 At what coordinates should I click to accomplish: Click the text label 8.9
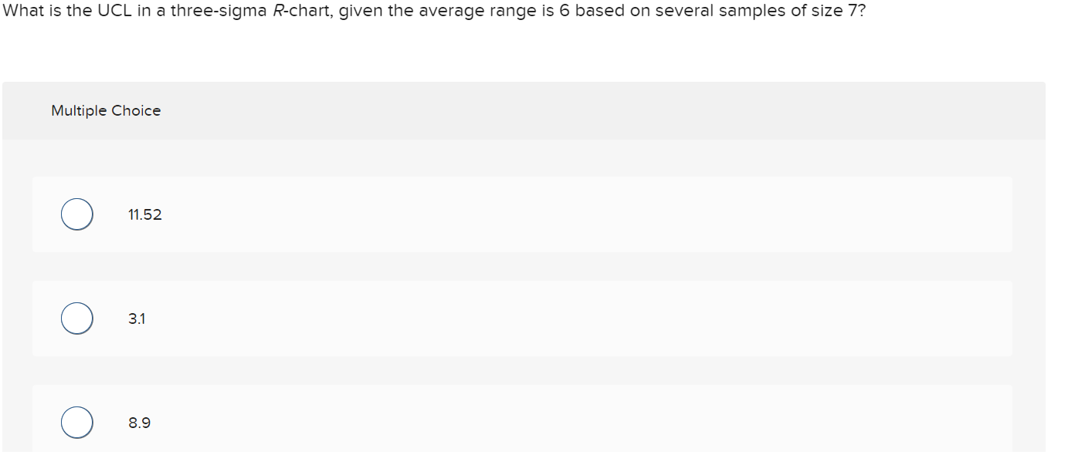(138, 423)
